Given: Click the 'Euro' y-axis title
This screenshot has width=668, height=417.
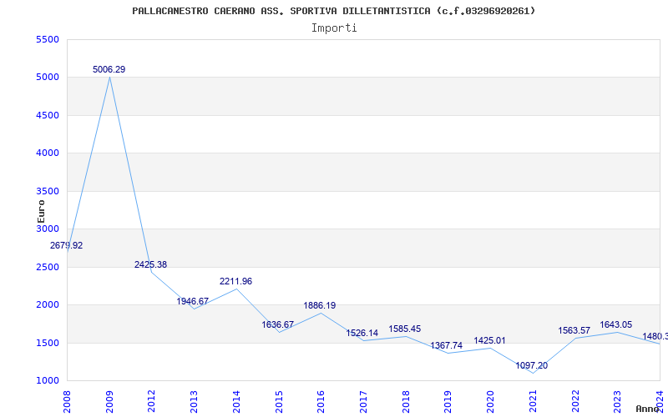Looking at the screenshot, I should (41, 211).
